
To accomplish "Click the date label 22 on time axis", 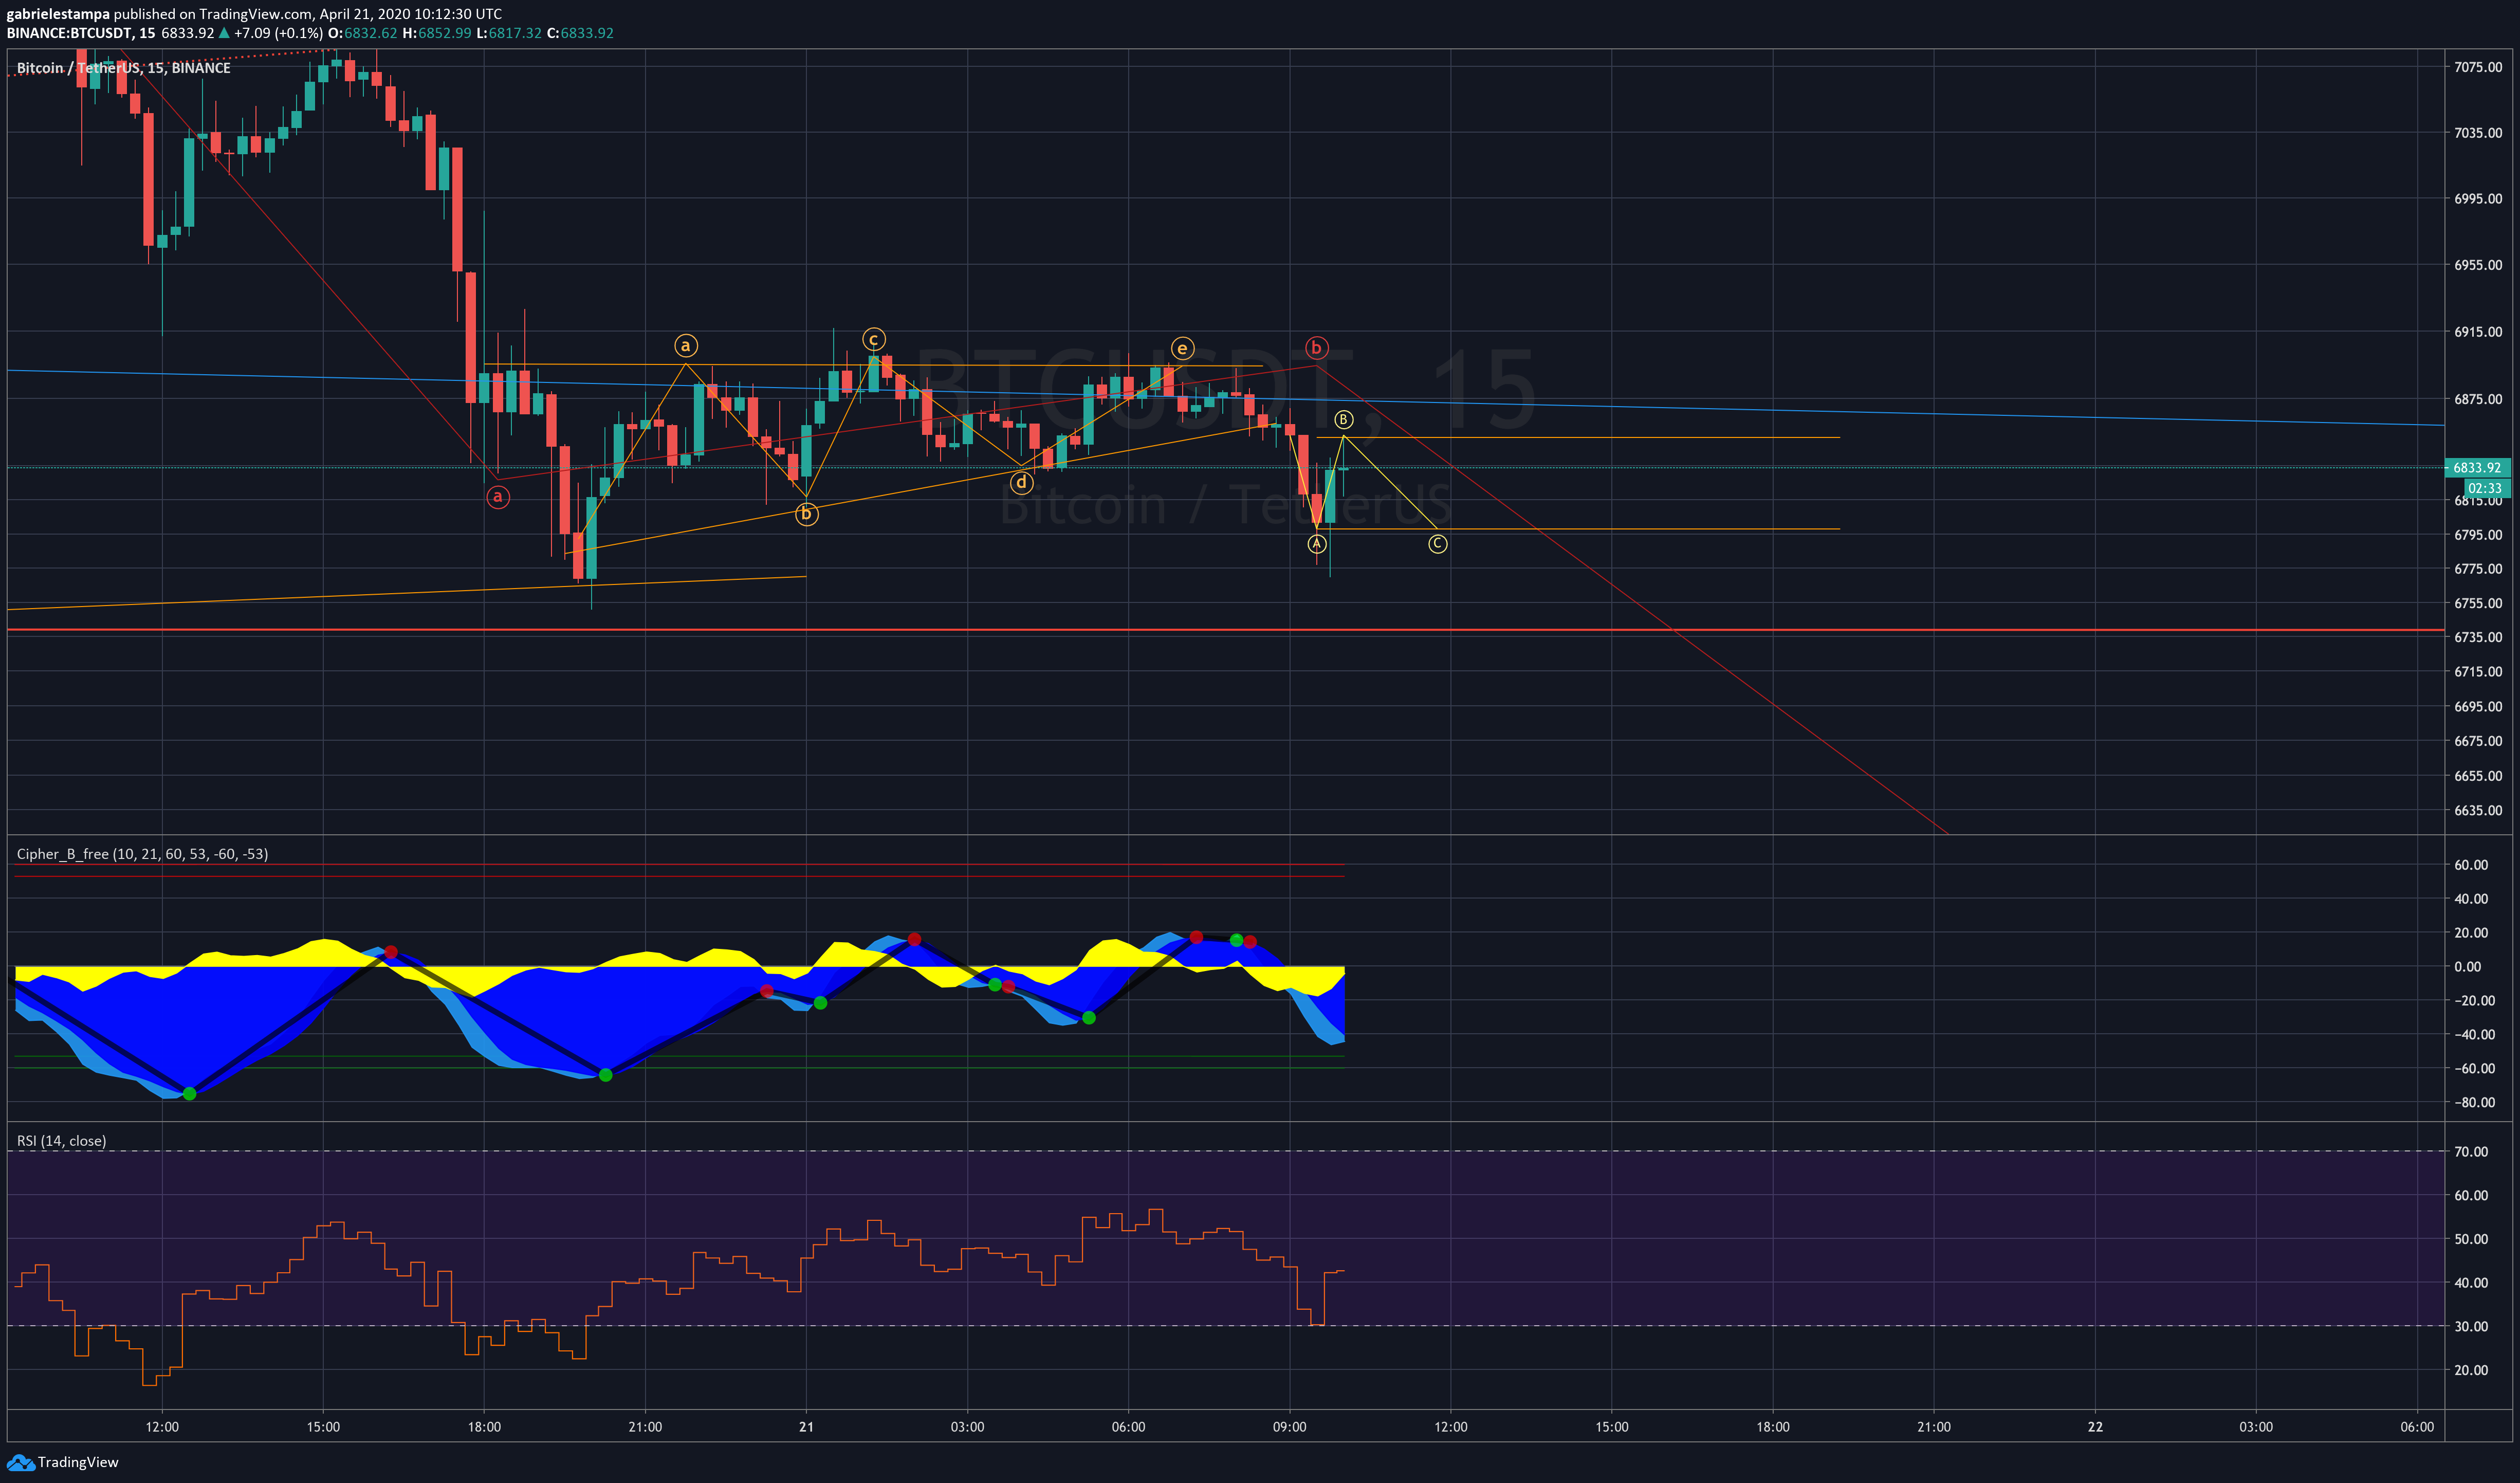I will click(2095, 1427).
